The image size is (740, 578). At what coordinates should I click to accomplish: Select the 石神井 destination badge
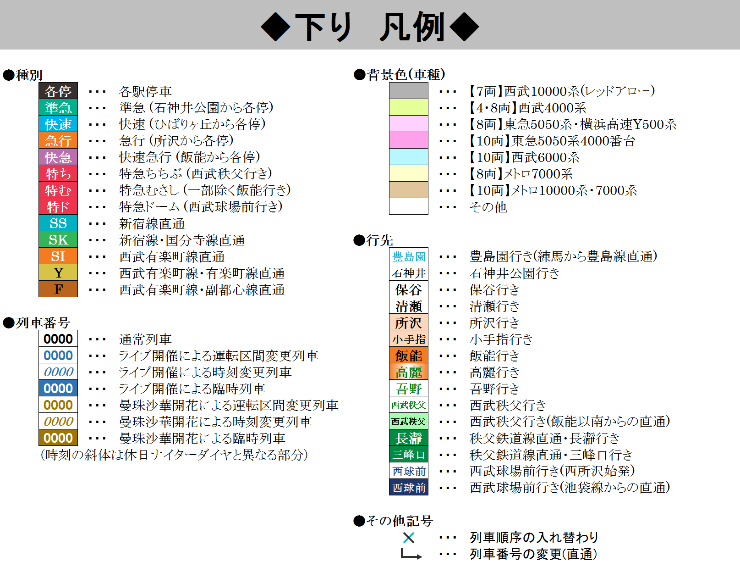[409, 272]
